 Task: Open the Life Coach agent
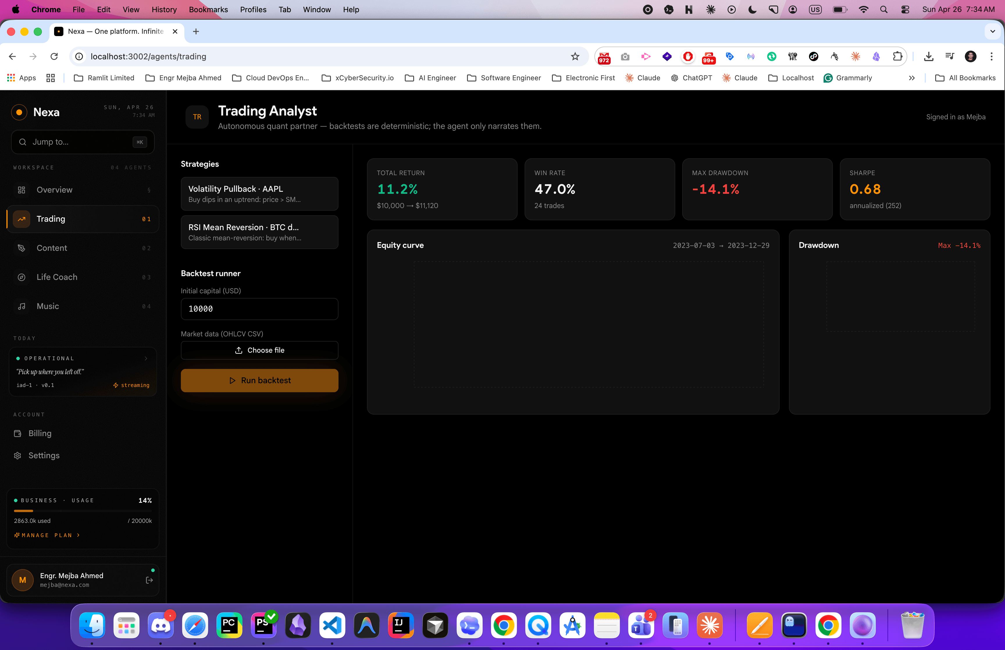pos(83,277)
